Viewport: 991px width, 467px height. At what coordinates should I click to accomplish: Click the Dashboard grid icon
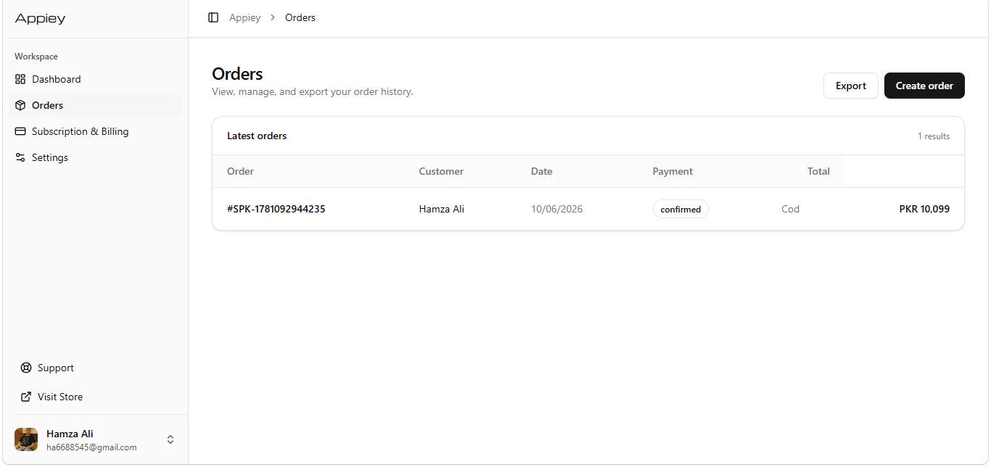[x=20, y=79]
